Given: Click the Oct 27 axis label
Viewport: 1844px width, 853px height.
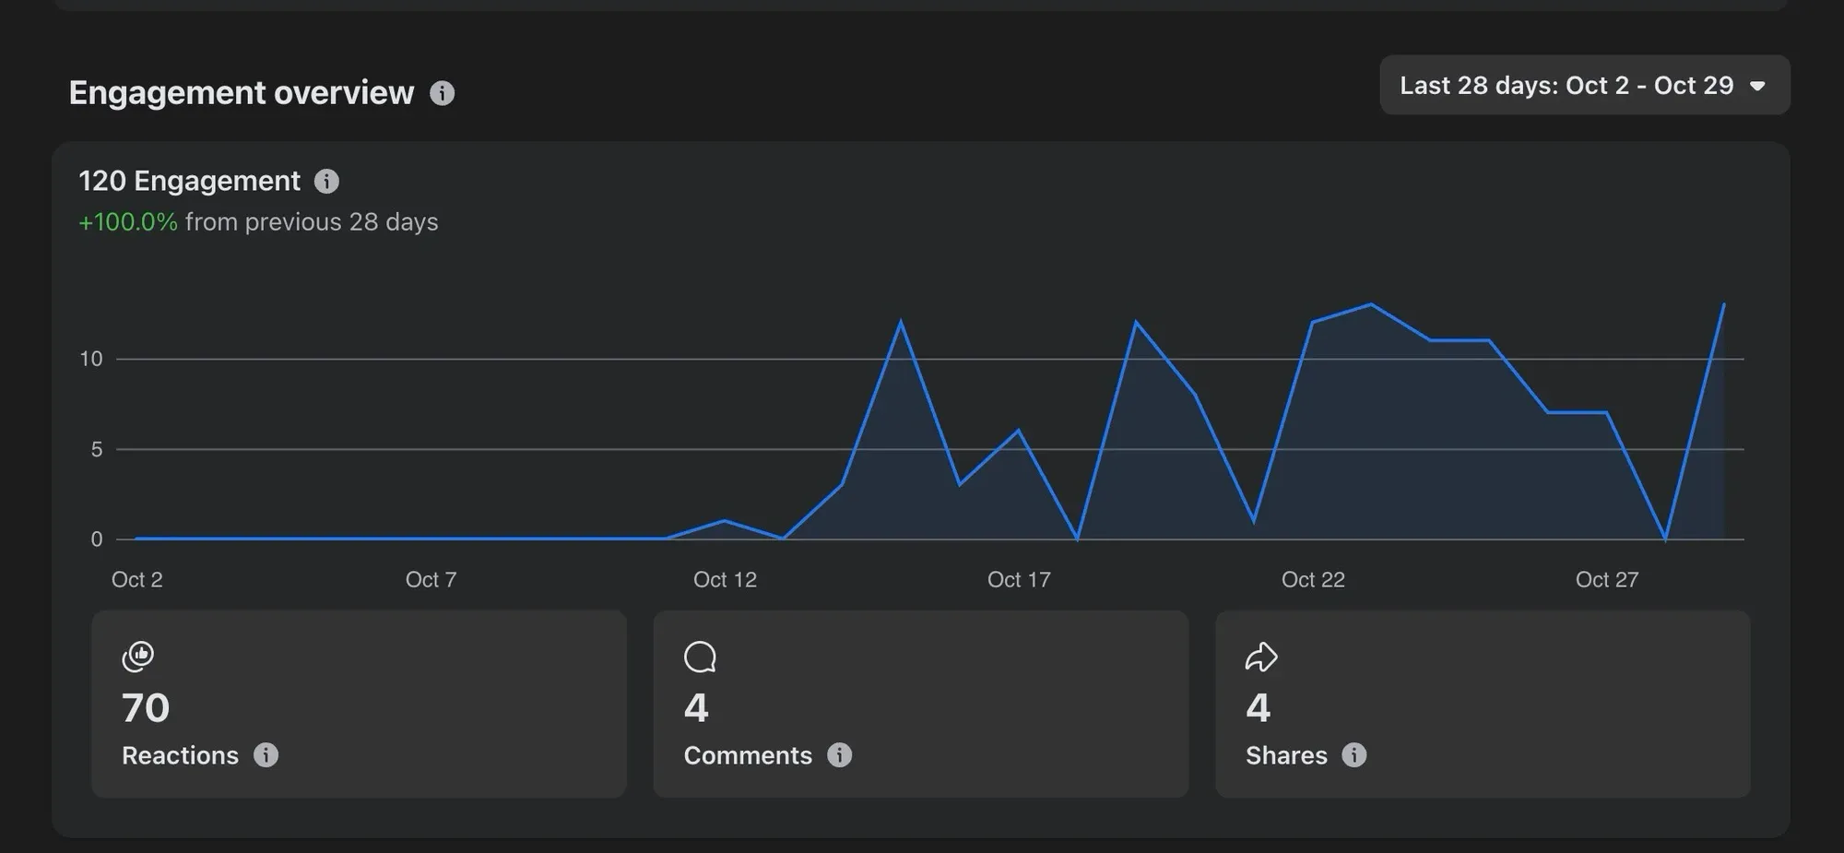Looking at the screenshot, I should 1607,580.
